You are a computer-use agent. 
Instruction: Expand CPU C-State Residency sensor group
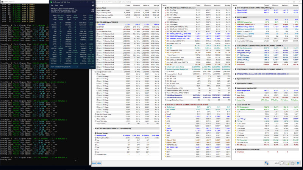click(x=93, y=128)
